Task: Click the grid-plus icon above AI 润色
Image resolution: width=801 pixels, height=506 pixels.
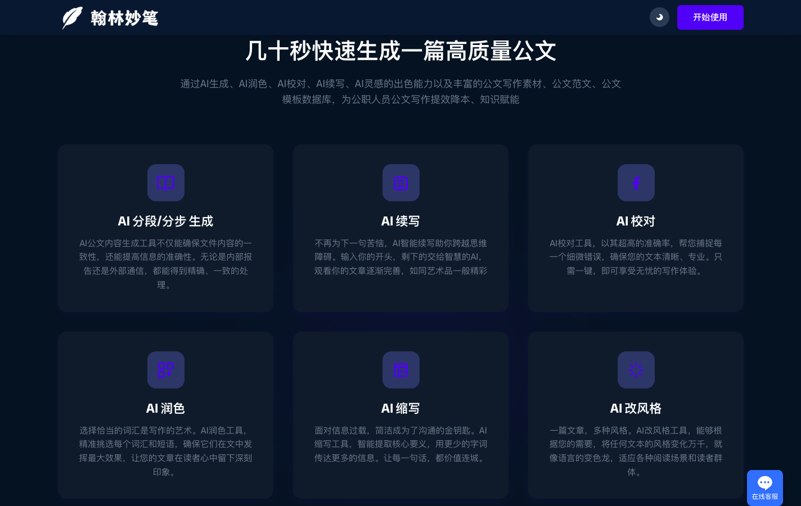Action: click(165, 370)
